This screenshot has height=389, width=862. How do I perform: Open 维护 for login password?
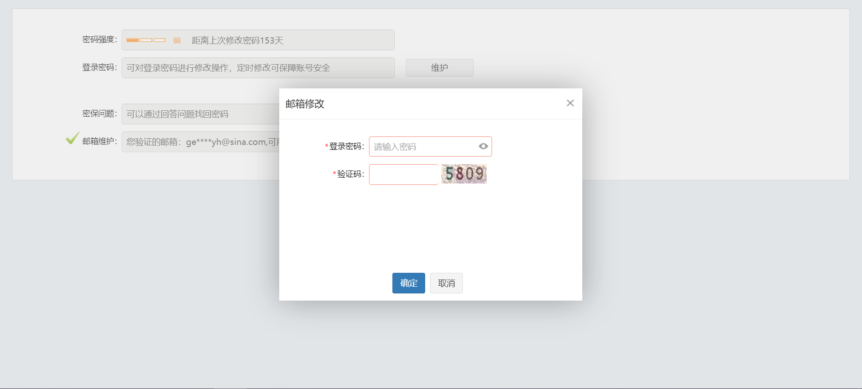pos(440,68)
